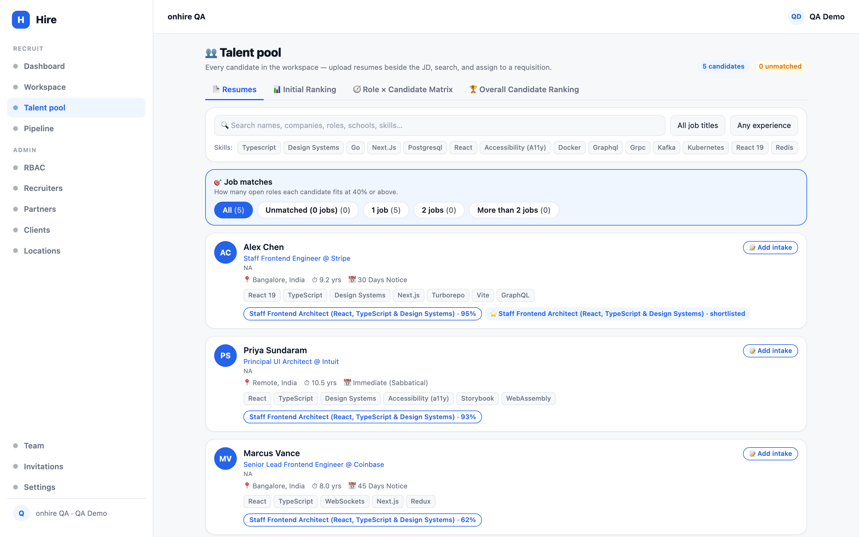Open the All job titles dropdown

pos(698,125)
